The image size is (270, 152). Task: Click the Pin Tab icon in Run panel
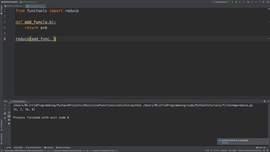[x=5, y=118]
